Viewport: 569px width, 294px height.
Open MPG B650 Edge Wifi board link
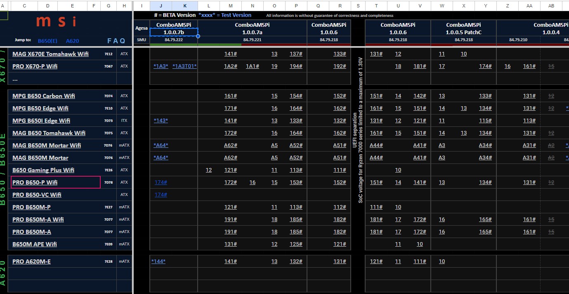(x=40, y=108)
